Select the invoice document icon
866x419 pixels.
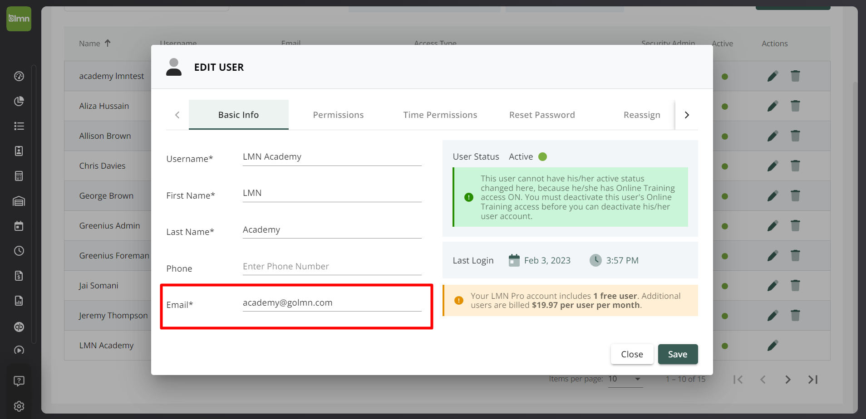tap(19, 275)
